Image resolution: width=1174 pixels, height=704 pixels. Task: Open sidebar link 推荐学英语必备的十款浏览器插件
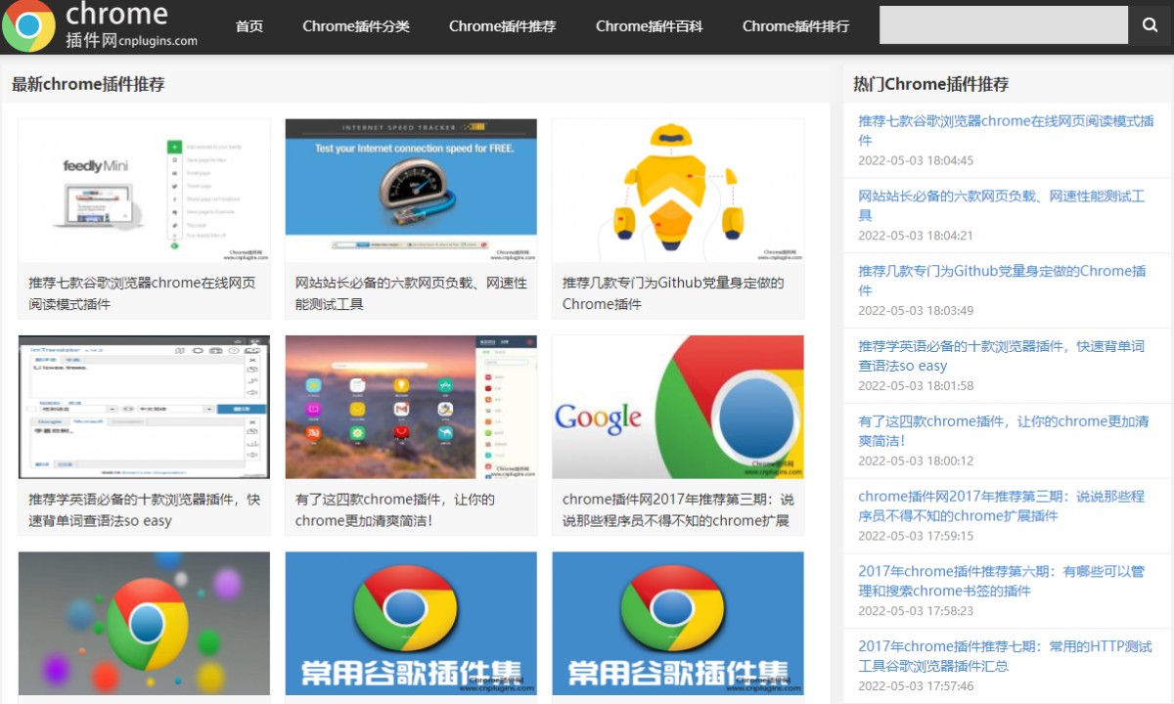click(1001, 356)
